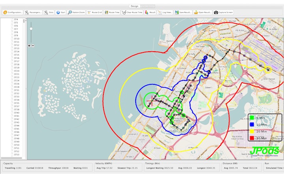Open the Result view
The height and width of the screenshot is (174, 284).
[x=150, y=12]
